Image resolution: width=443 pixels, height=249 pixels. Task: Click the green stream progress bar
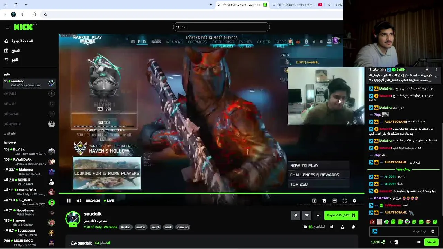[x=212, y=193]
